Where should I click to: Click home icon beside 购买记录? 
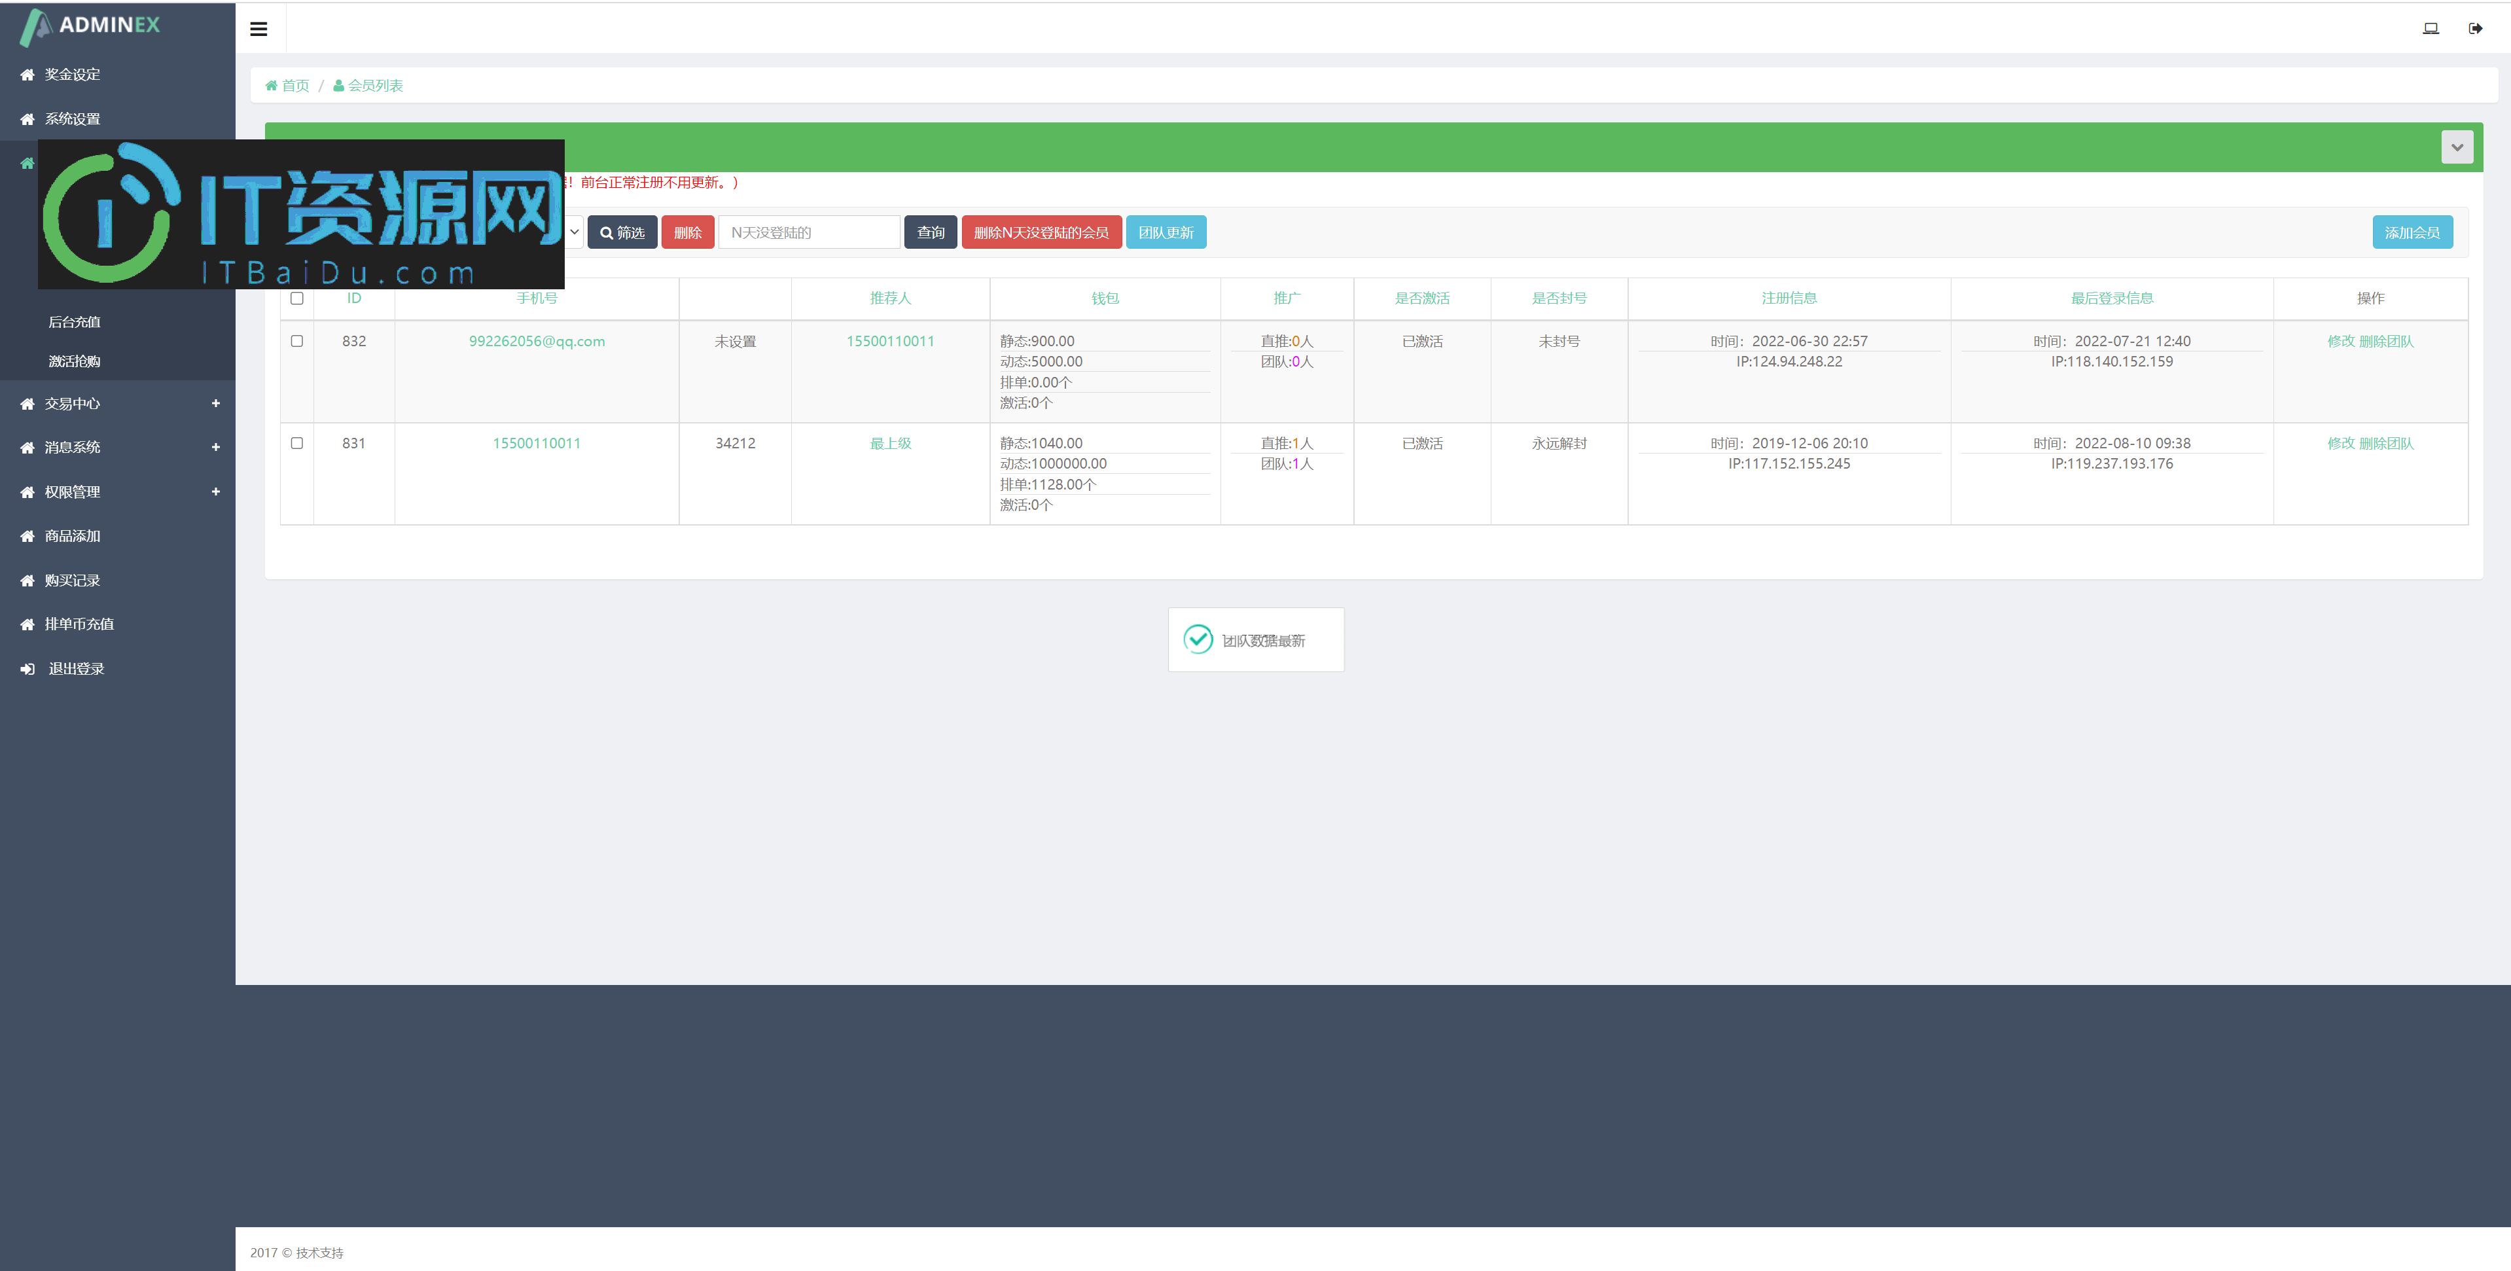(x=27, y=581)
